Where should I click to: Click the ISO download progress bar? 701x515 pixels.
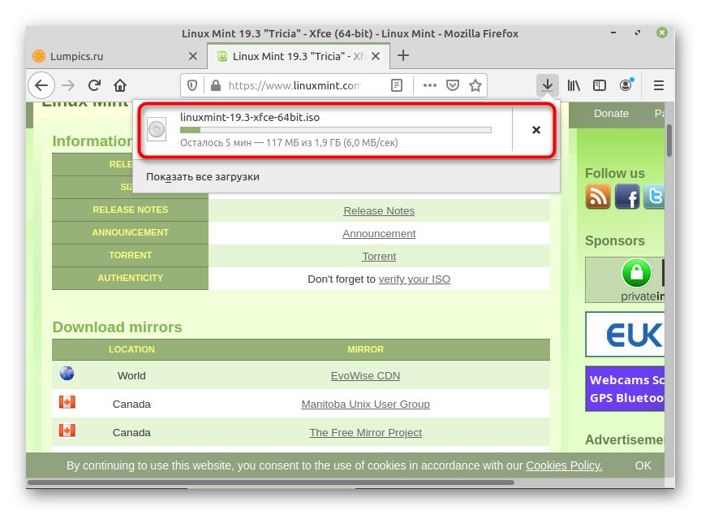(x=335, y=130)
